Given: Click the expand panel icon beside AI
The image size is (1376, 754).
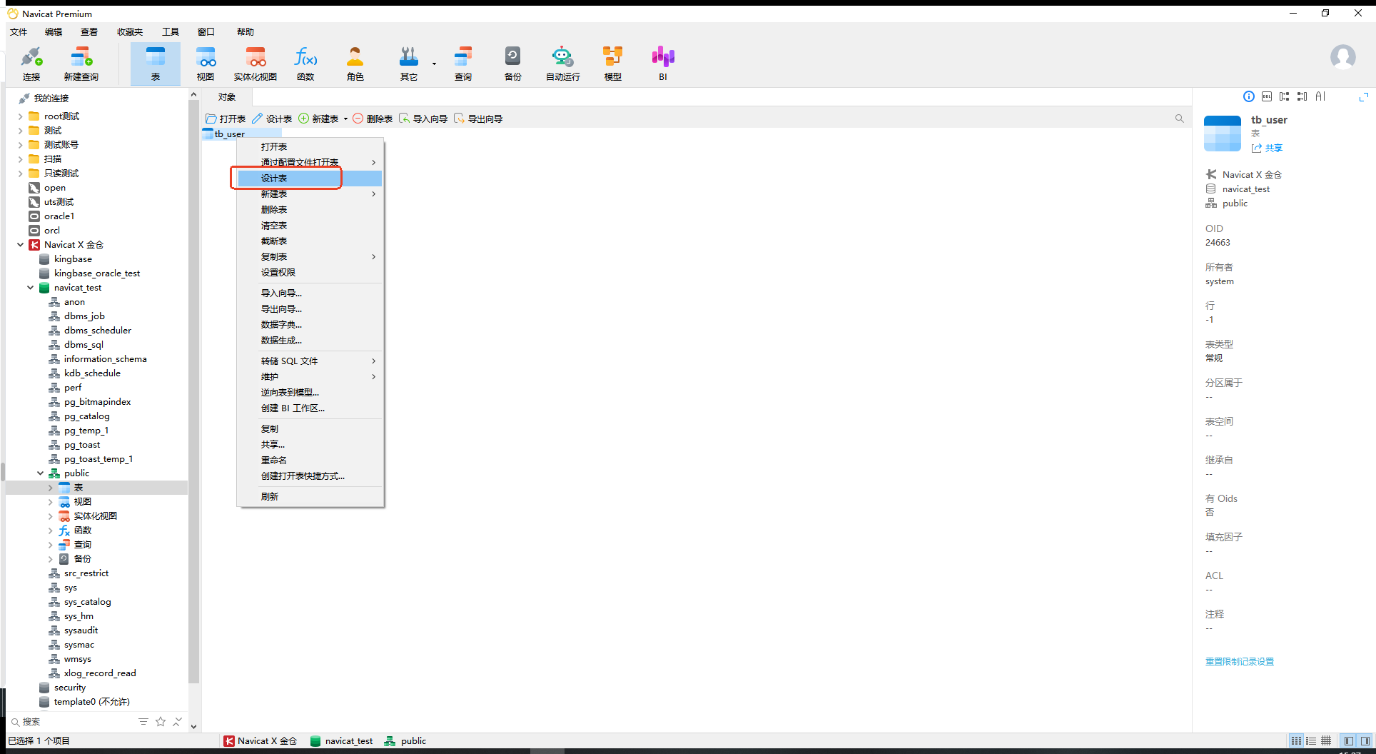Looking at the screenshot, I should point(1364,96).
